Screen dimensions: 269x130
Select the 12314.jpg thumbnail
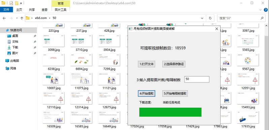(81, 98)
